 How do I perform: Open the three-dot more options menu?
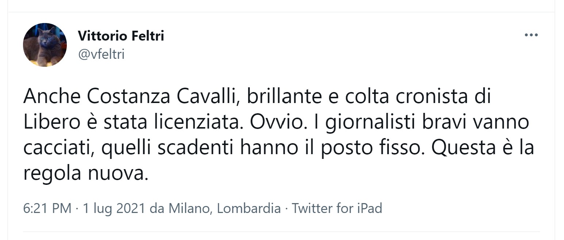[x=531, y=35]
